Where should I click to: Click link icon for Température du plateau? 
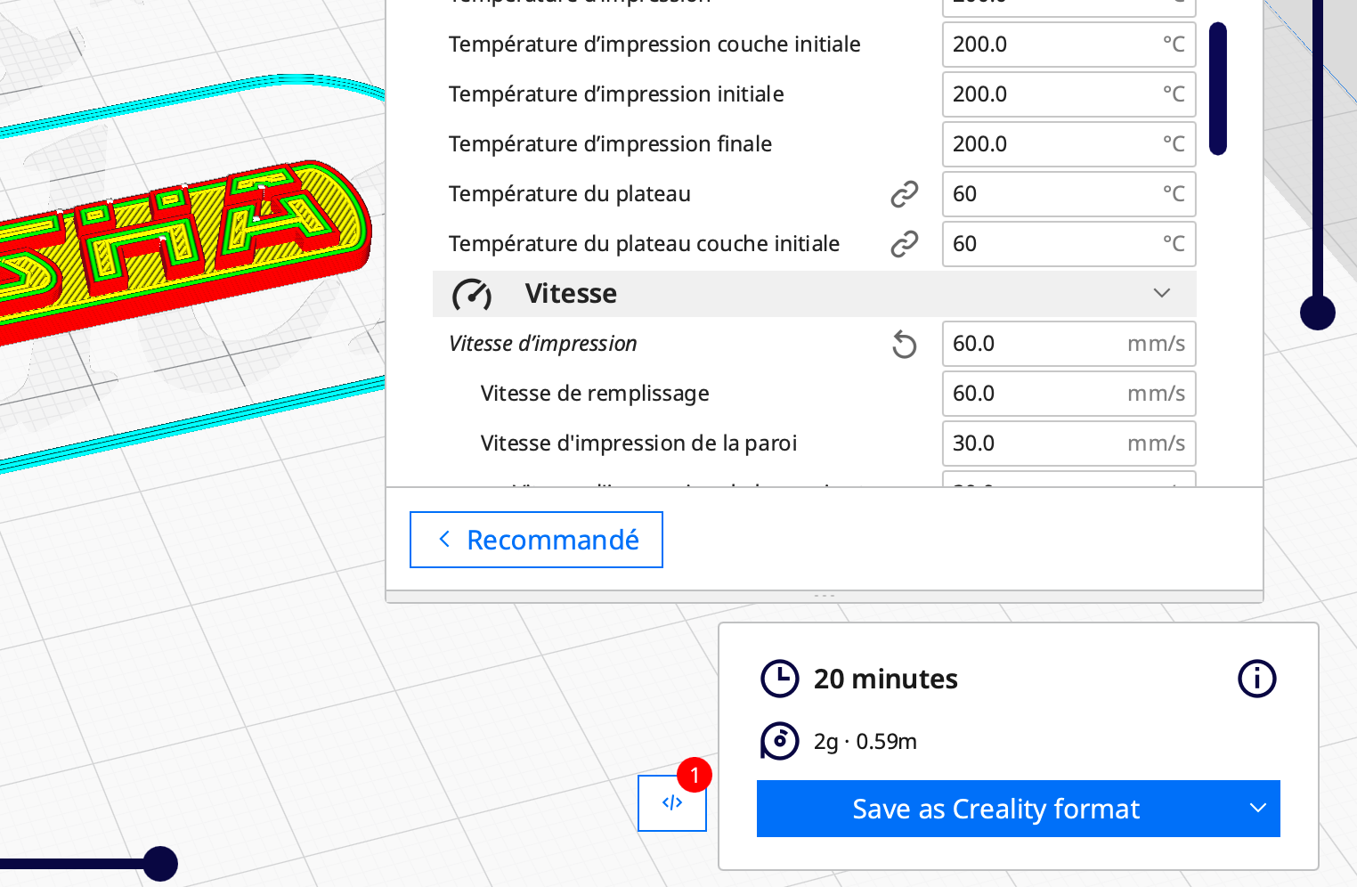point(904,194)
